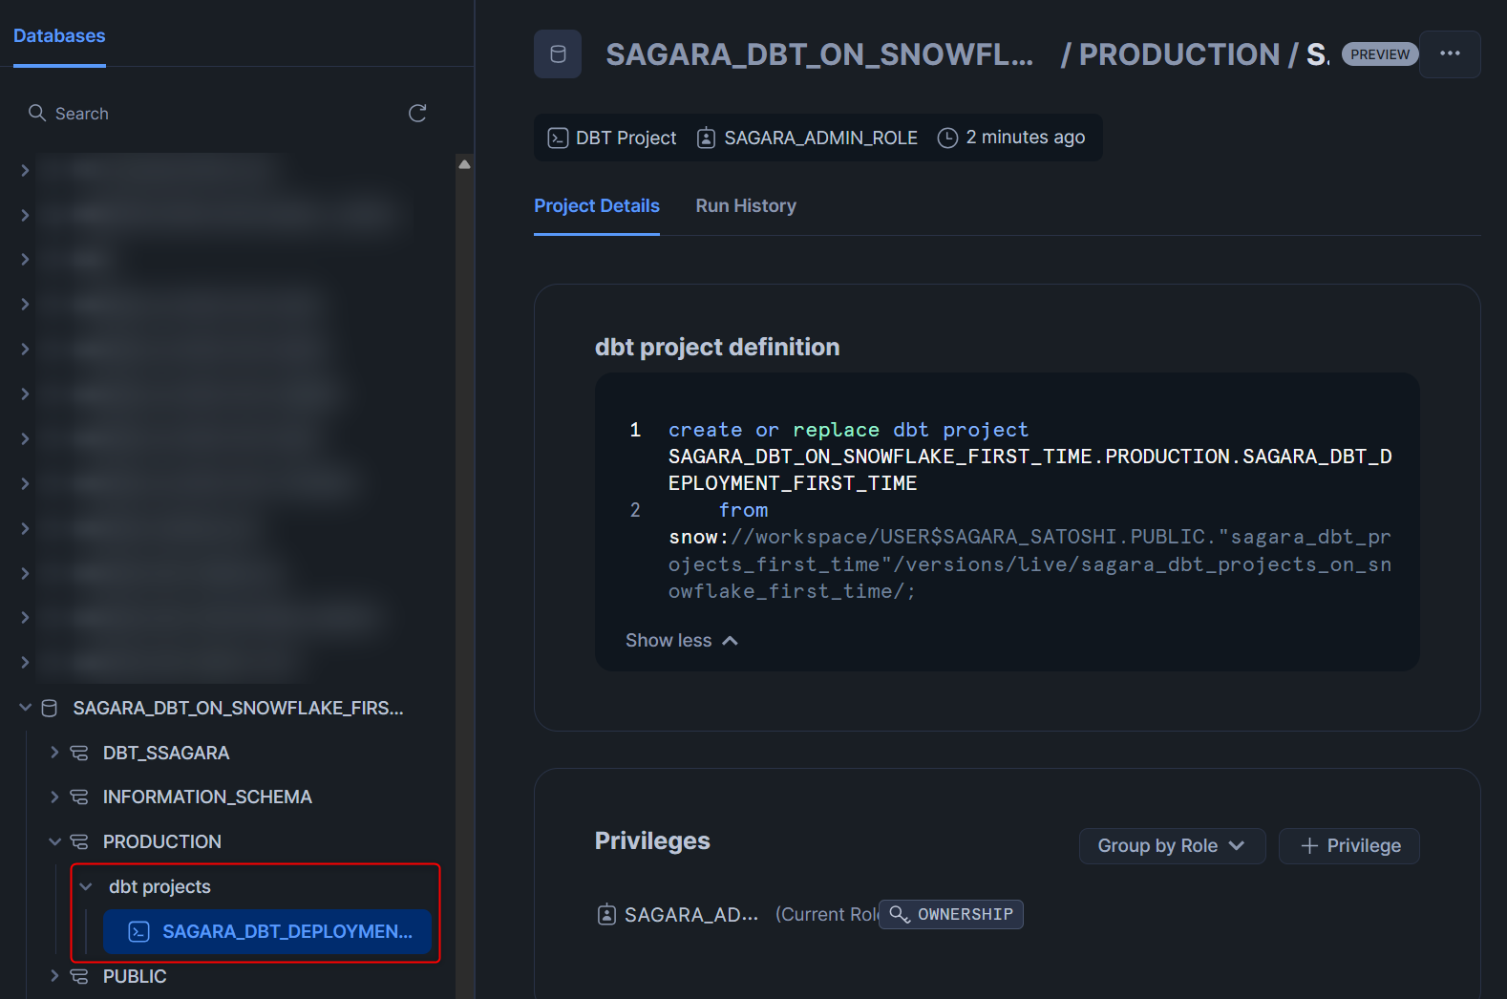
Task: Click the DBT Project terminal icon
Action: (558, 138)
